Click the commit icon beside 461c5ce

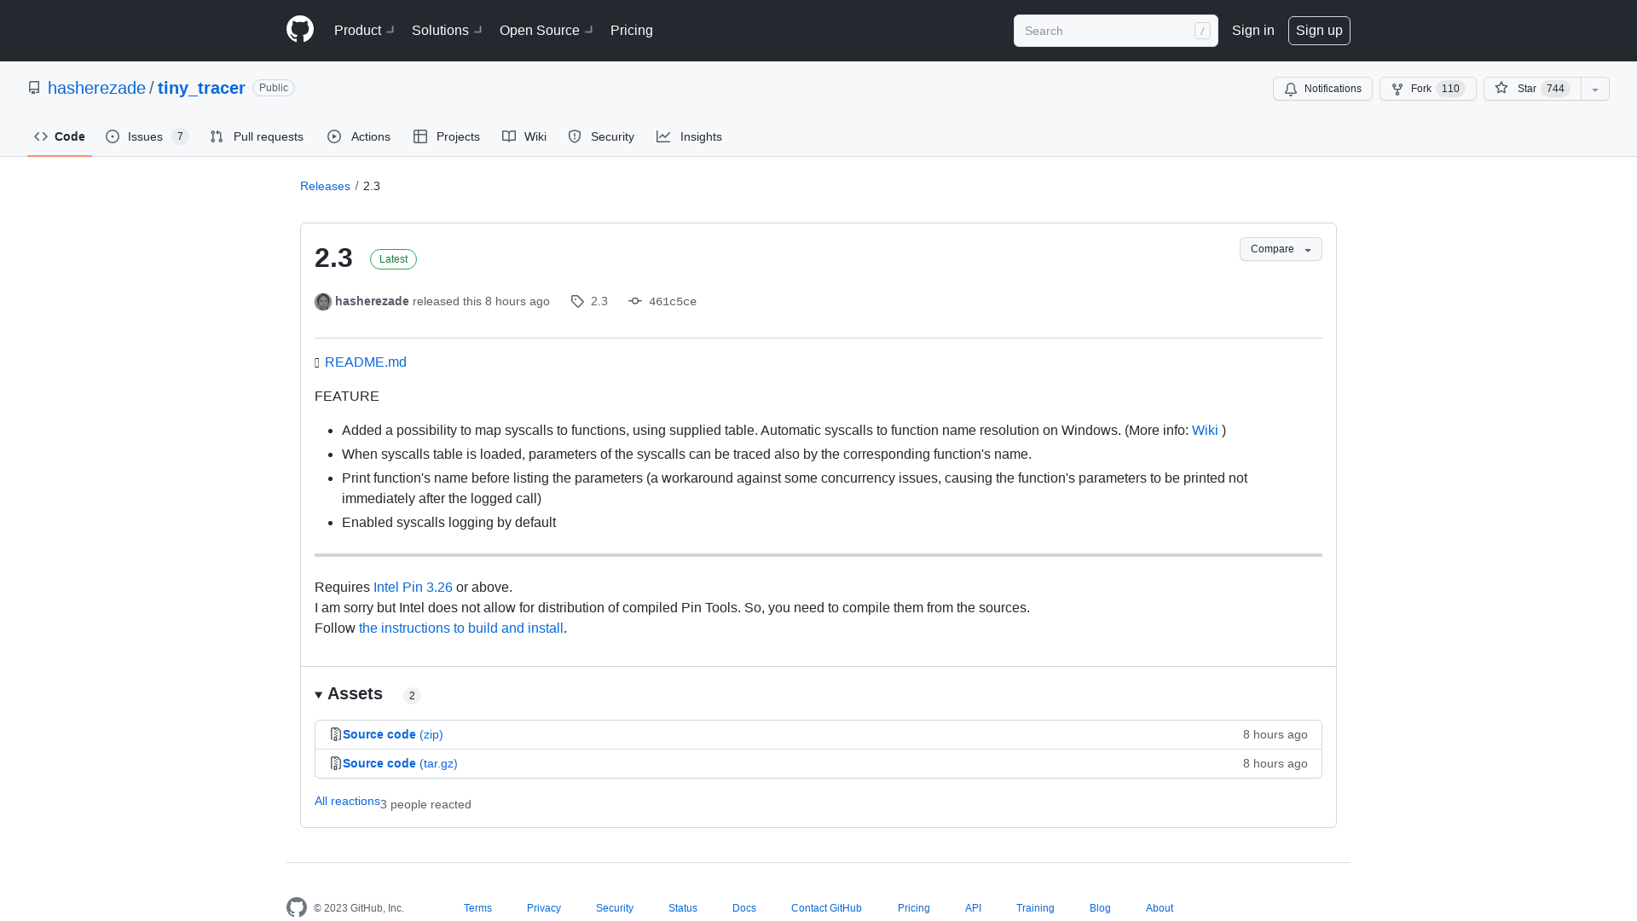(635, 301)
